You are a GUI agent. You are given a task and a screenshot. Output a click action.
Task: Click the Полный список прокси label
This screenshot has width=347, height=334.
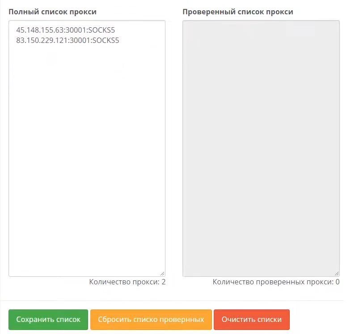[52, 12]
